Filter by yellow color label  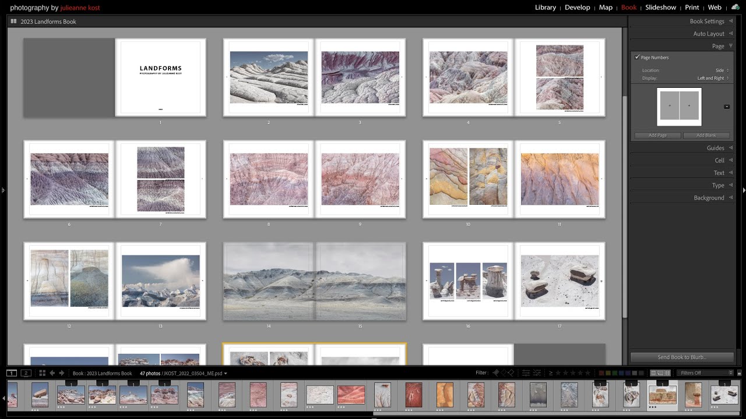[x=608, y=373]
